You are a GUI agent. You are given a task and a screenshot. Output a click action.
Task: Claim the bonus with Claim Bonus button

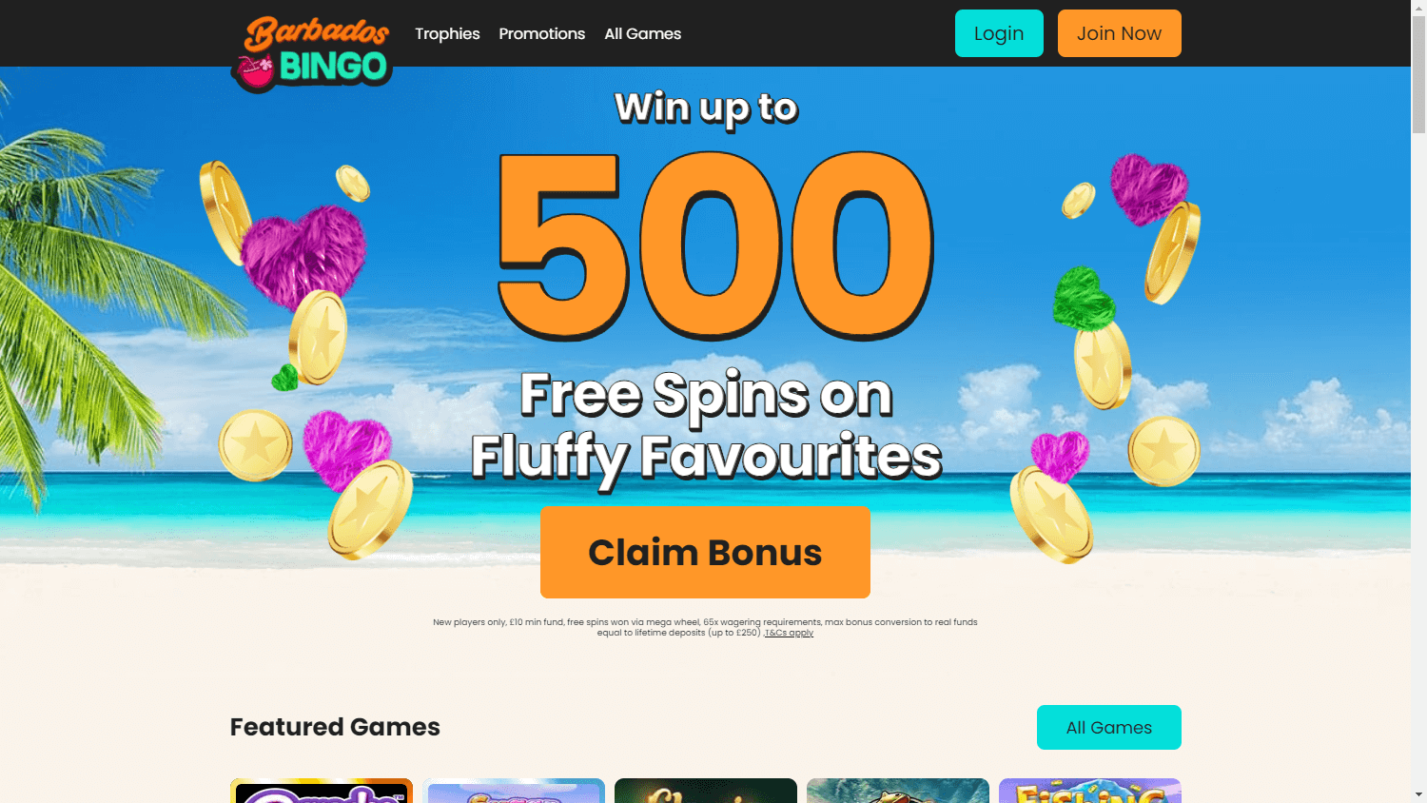(x=705, y=552)
